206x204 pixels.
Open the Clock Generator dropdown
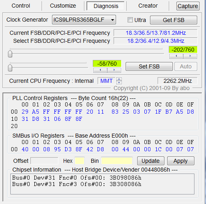tap(84, 20)
